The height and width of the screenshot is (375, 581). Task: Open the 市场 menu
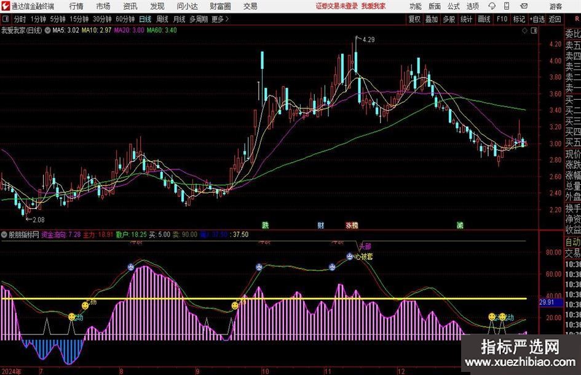pos(103,6)
